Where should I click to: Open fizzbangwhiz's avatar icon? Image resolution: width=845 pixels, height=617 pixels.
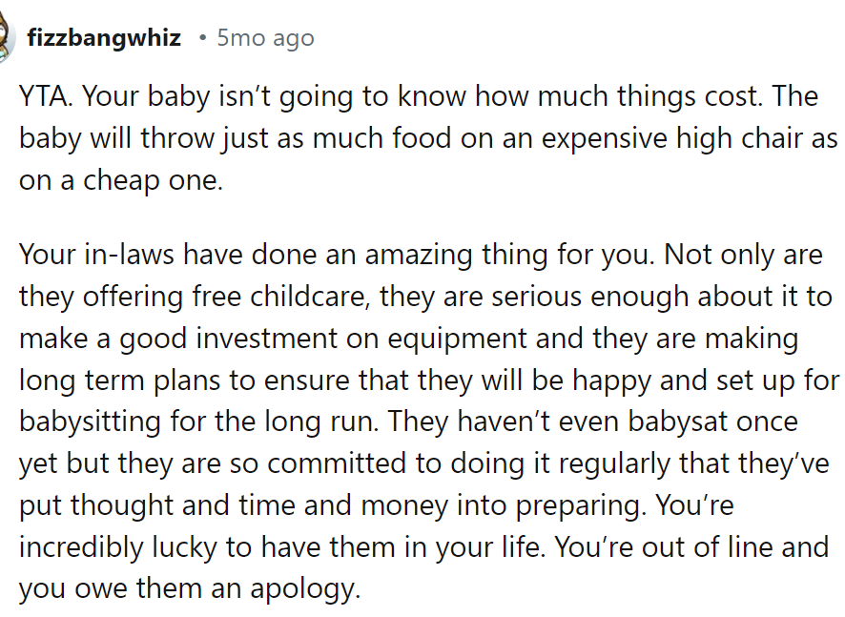pos(6,38)
